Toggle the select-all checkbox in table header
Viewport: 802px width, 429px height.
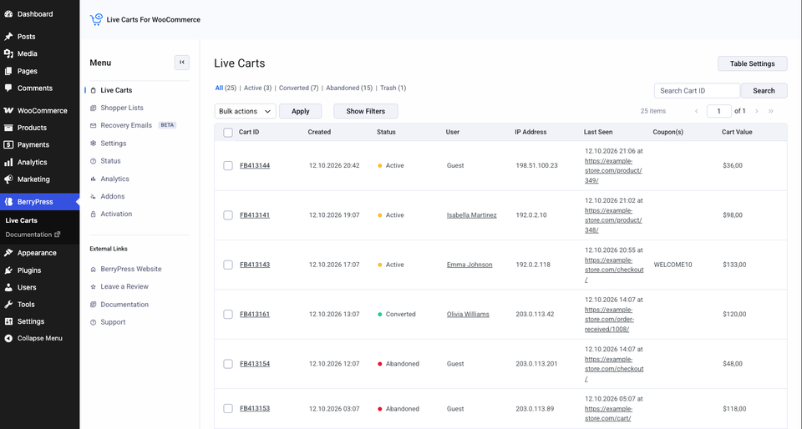point(228,132)
